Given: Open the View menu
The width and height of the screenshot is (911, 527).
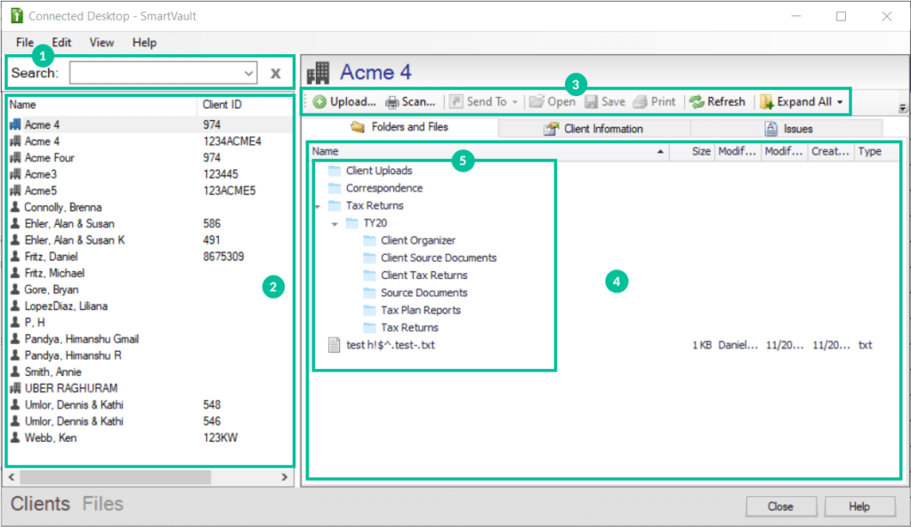Looking at the screenshot, I should tap(101, 42).
